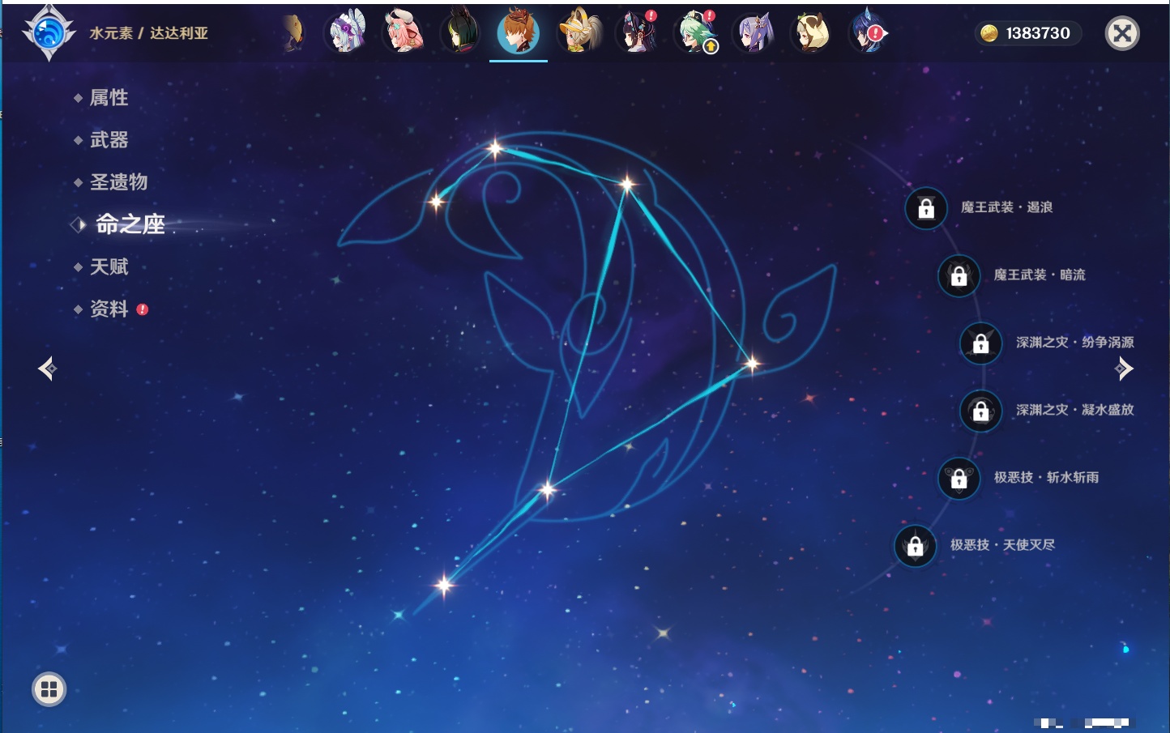Open the 武器 weapon menu
The width and height of the screenshot is (1170, 733).
click(109, 140)
